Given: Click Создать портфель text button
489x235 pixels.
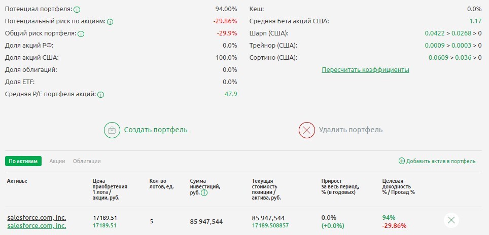Looking at the screenshot, I should pyautogui.click(x=156, y=130).
